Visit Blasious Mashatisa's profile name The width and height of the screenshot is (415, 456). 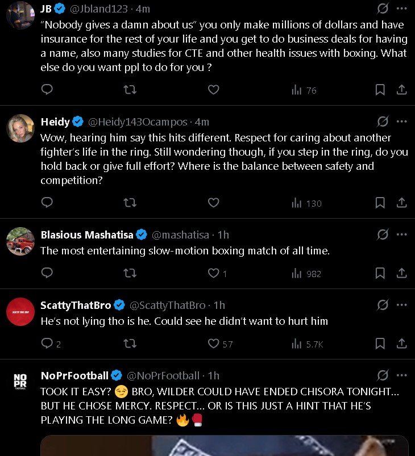coord(87,235)
